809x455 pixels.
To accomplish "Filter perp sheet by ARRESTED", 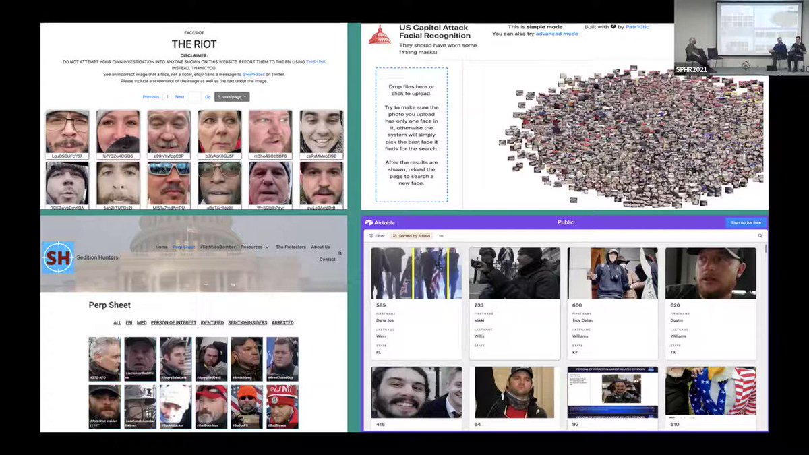I will click(282, 323).
